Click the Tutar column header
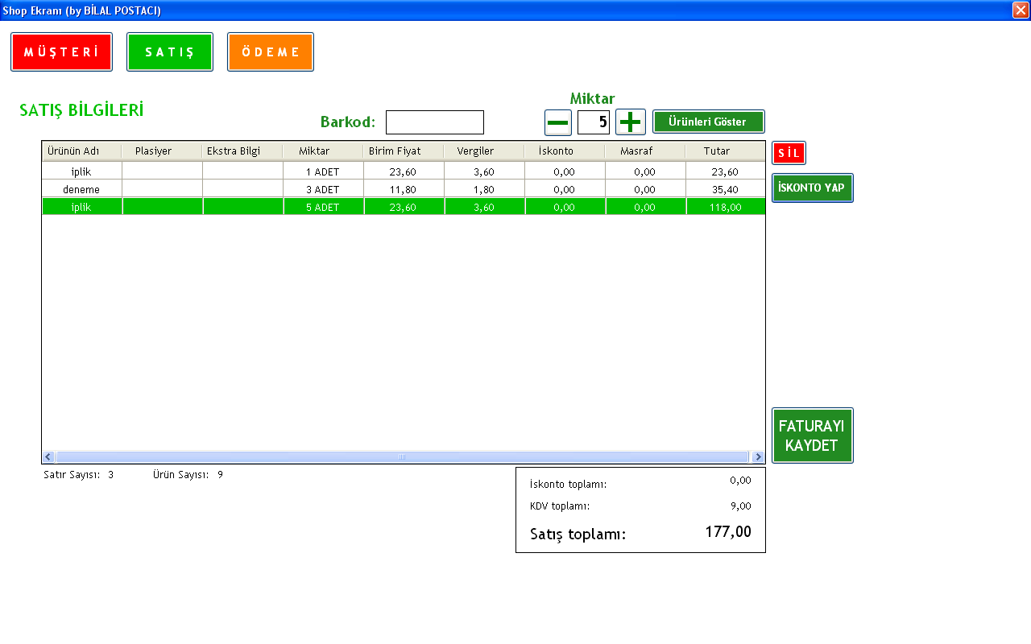Viewport: 1031px width, 644px height. click(x=716, y=151)
